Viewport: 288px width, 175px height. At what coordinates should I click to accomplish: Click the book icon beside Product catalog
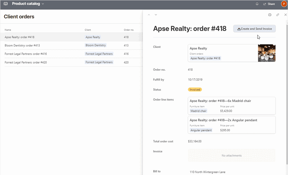pos(6,4)
